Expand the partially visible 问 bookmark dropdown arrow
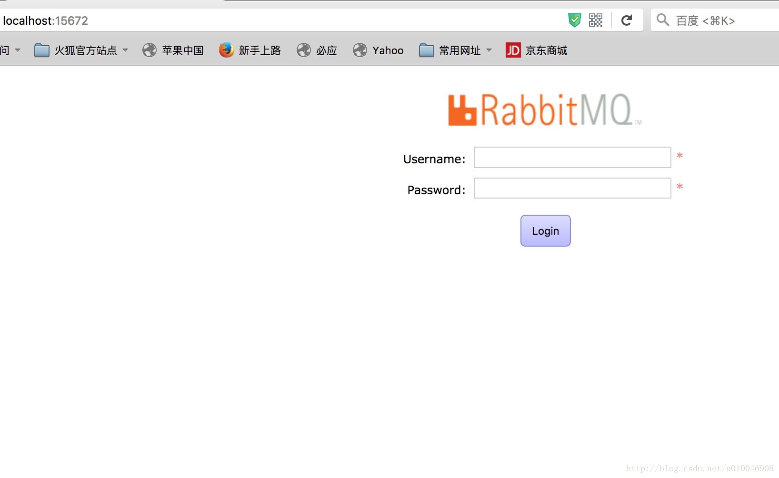Viewport: 779px width, 478px height. (x=18, y=50)
